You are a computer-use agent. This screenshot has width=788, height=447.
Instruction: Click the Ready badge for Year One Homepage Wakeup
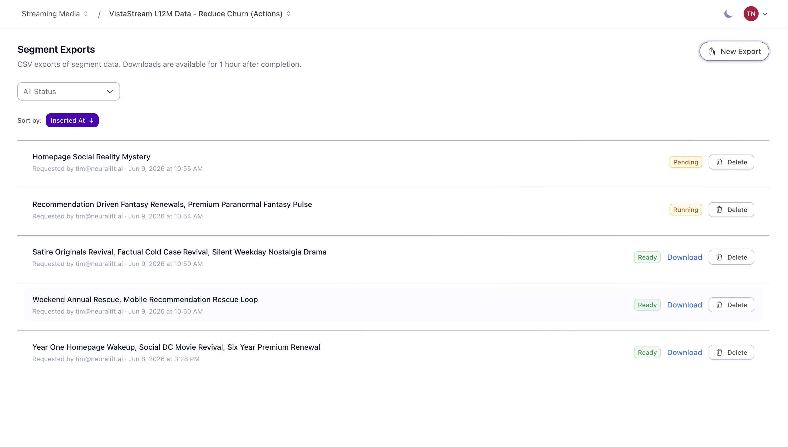click(647, 352)
